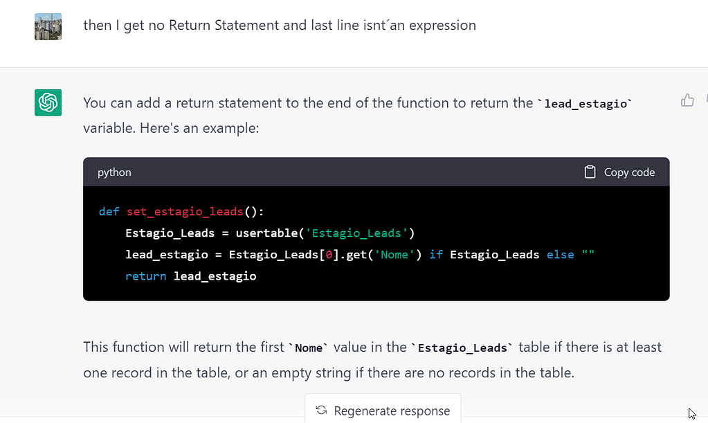Click the ChatGPT logo avatar beside the response
708x423 pixels.
[x=48, y=102]
